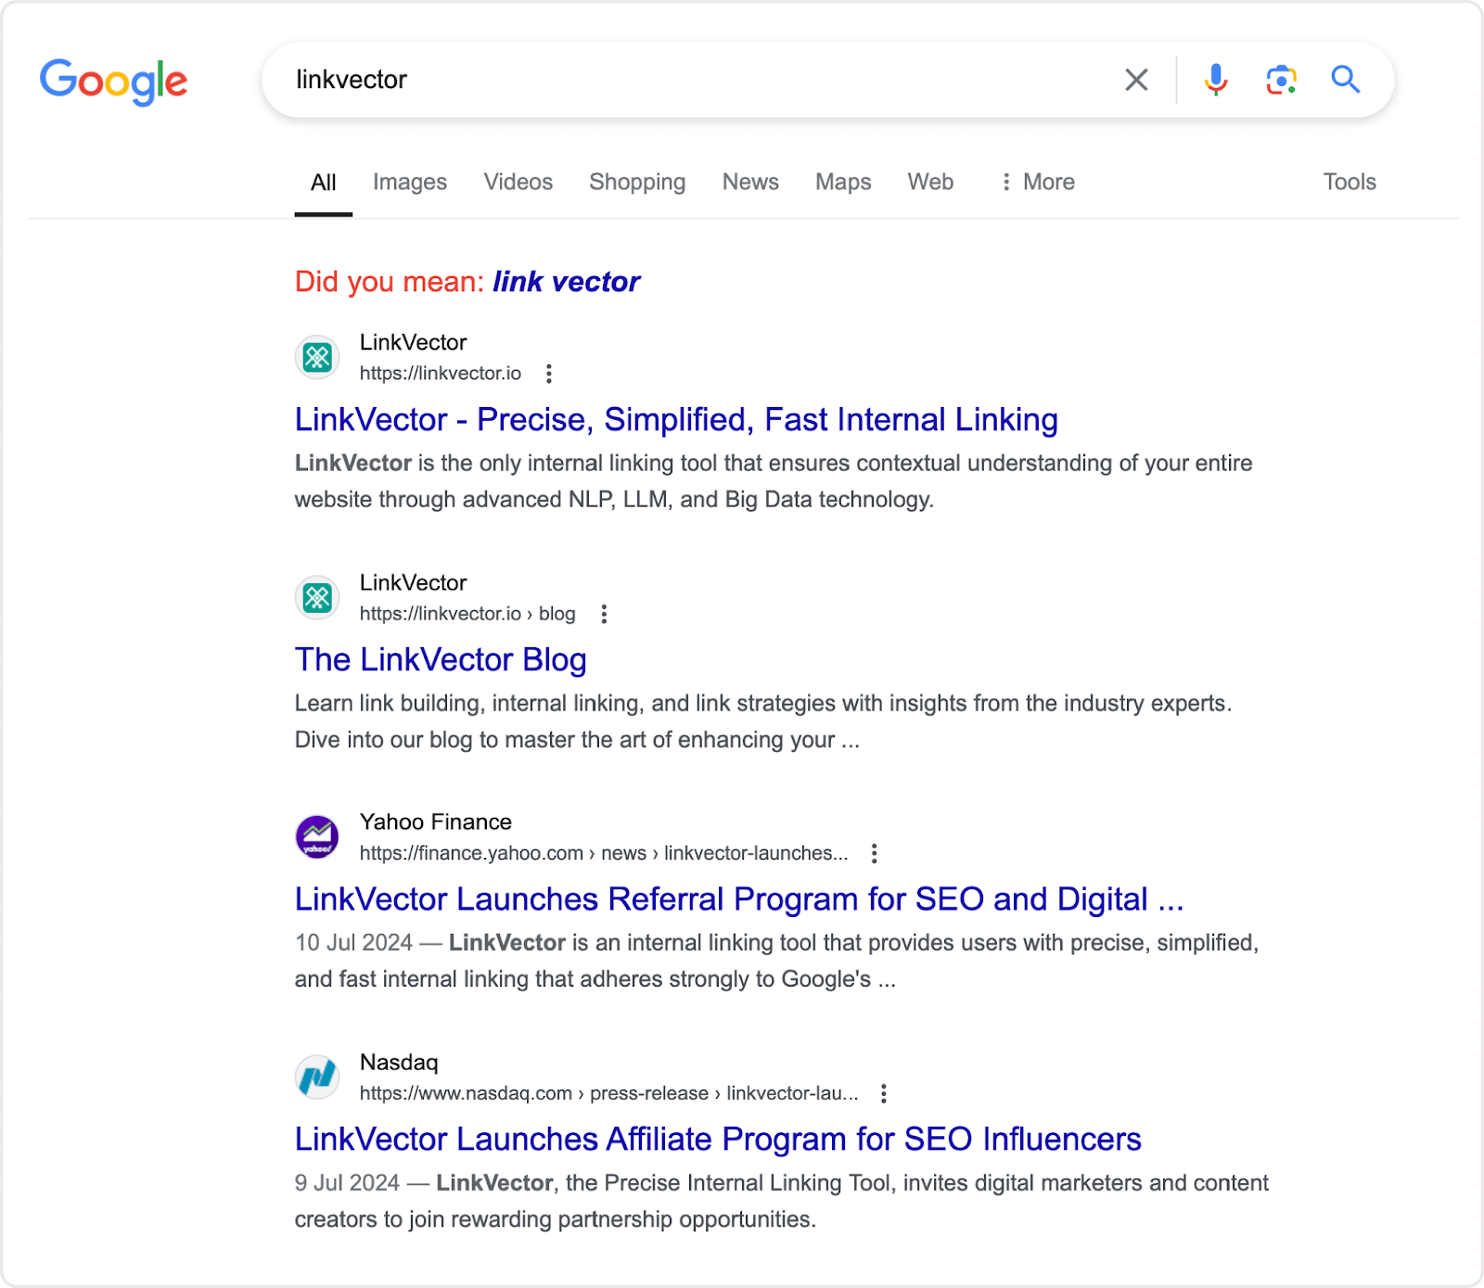
Task: Expand the More search filters menu
Action: [1037, 182]
